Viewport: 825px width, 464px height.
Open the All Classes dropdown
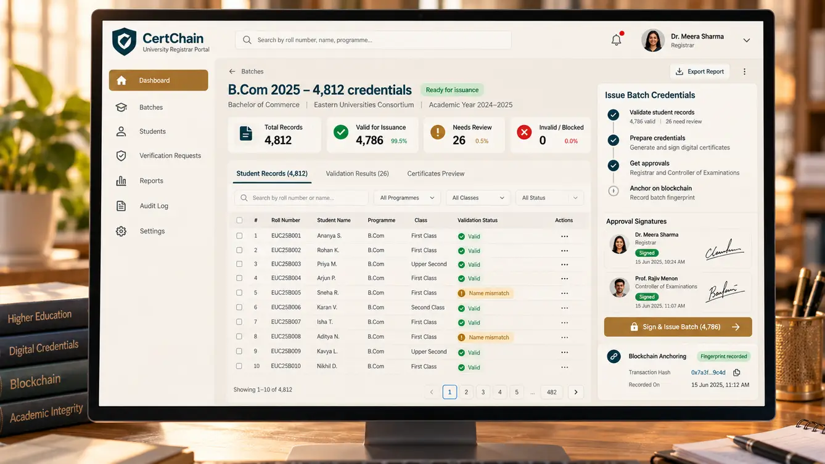478,198
